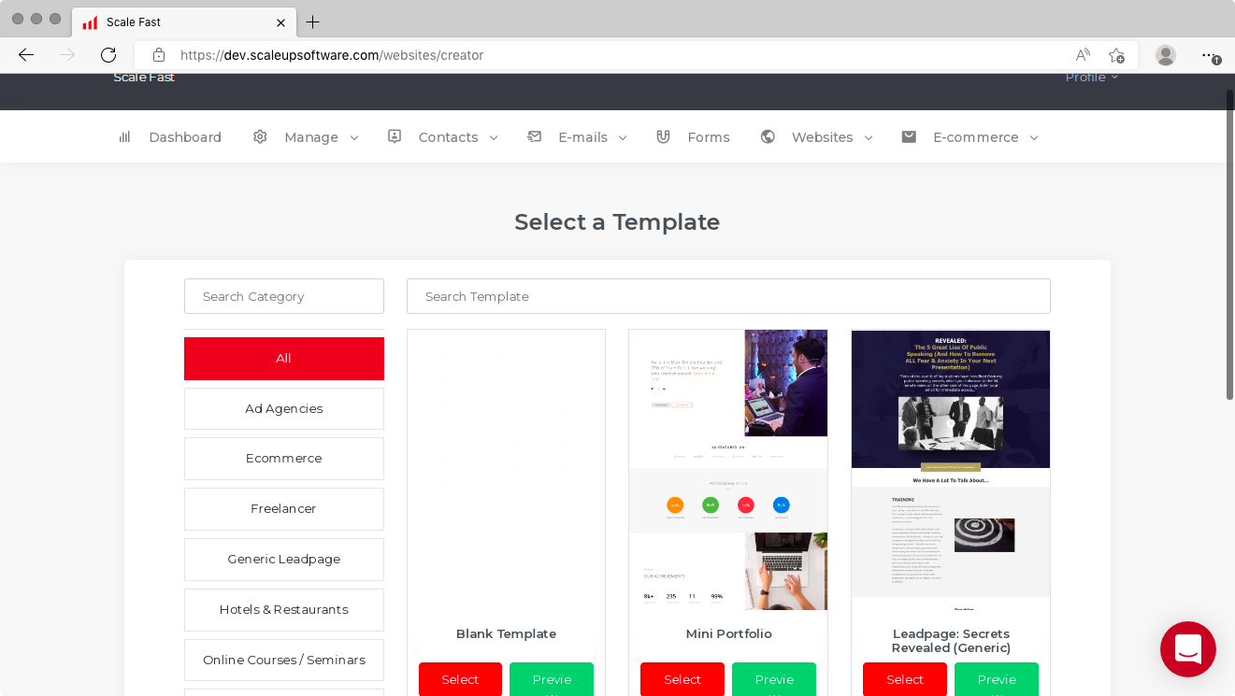The height and width of the screenshot is (696, 1235).
Task: Click the Search Category input field
Action: point(284,296)
